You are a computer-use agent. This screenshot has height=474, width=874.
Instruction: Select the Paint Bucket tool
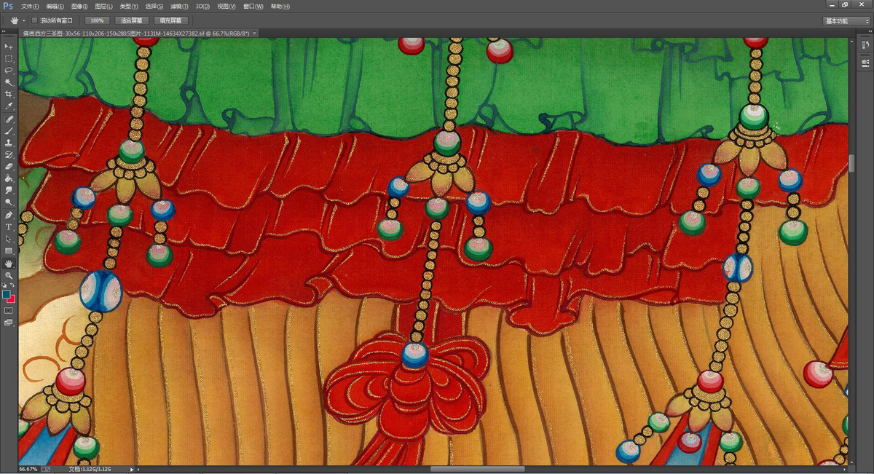9,178
